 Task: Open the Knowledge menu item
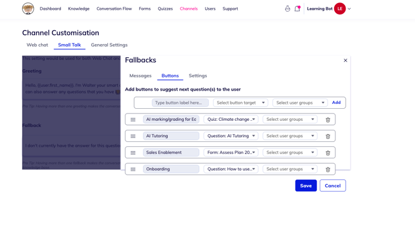click(78, 8)
